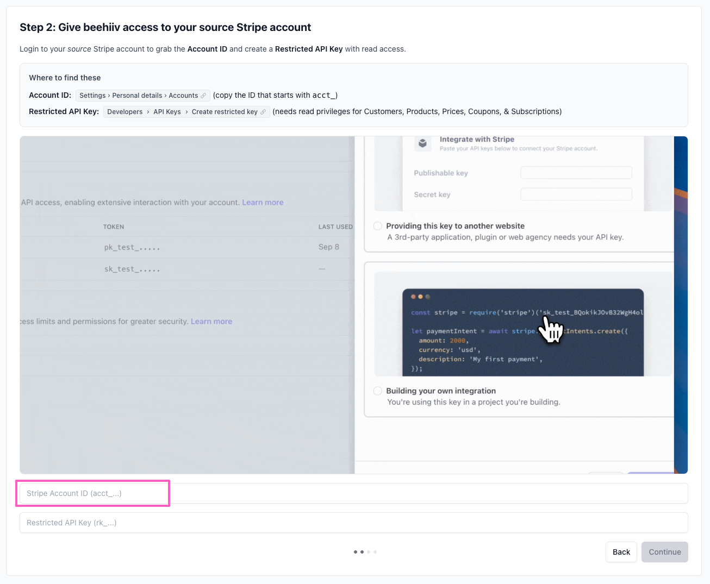The height and width of the screenshot is (584, 710).
Task: Click the Stripe cube icon in Integrate panel
Action: tap(422, 143)
